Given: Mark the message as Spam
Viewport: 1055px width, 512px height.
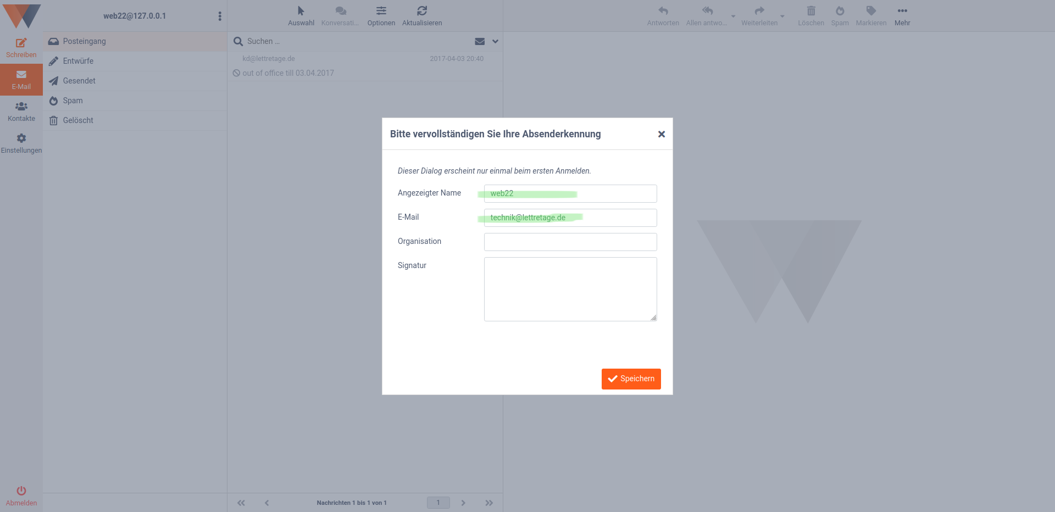Looking at the screenshot, I should [x=840, y=14].
